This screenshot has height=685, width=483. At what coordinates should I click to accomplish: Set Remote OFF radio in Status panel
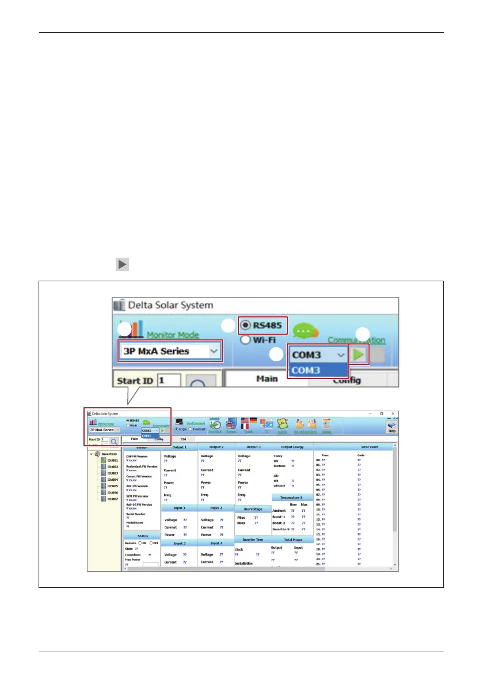[151, 543]
